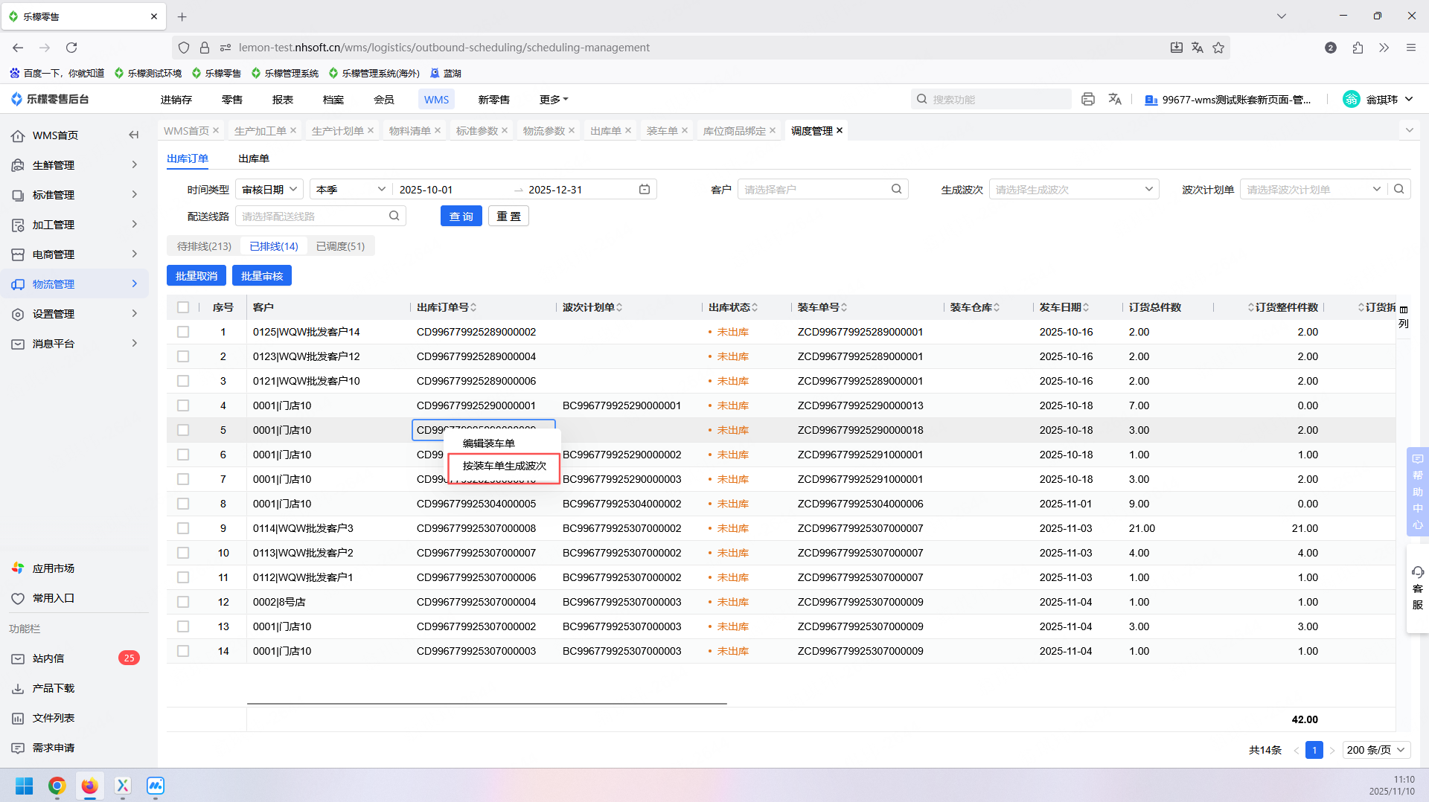
Task: Click the calendar icon in date range
Action: point(645,190)
